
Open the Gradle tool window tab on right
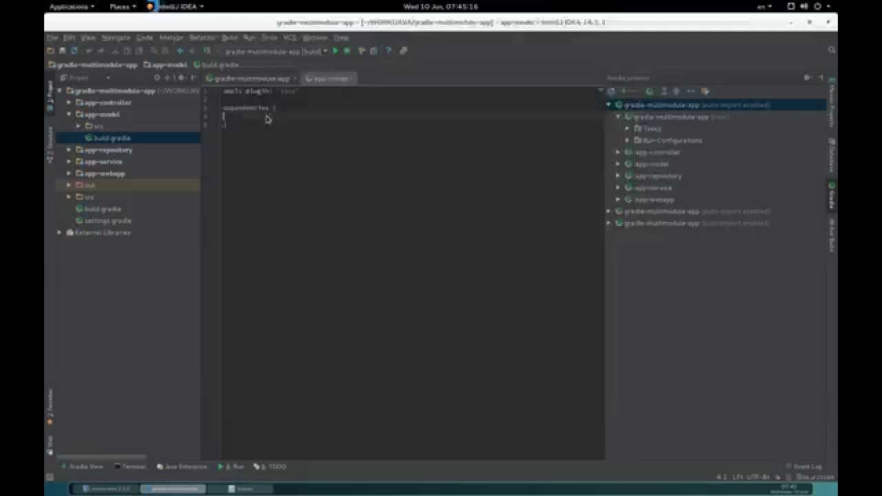(832, 196)
